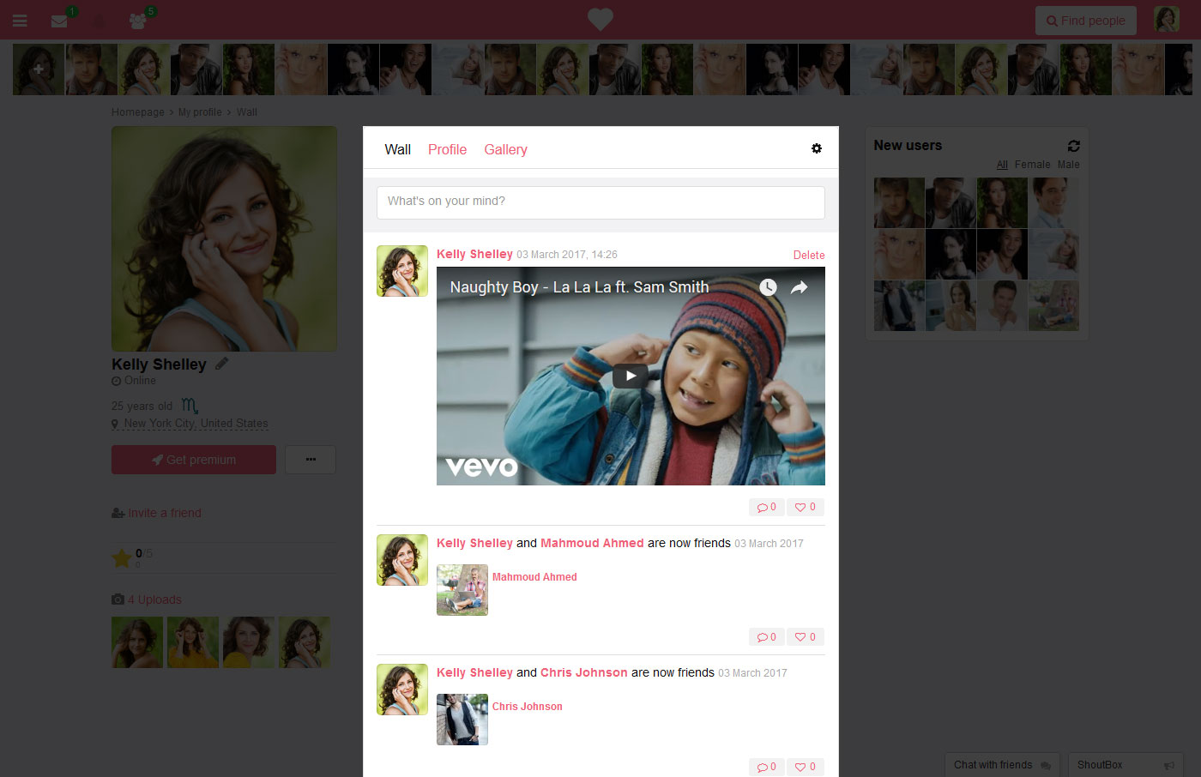Image resolution: width=1201 pixels, height=777 pixels.
Task: Click the invite a friend link
Action: [165, 513]
